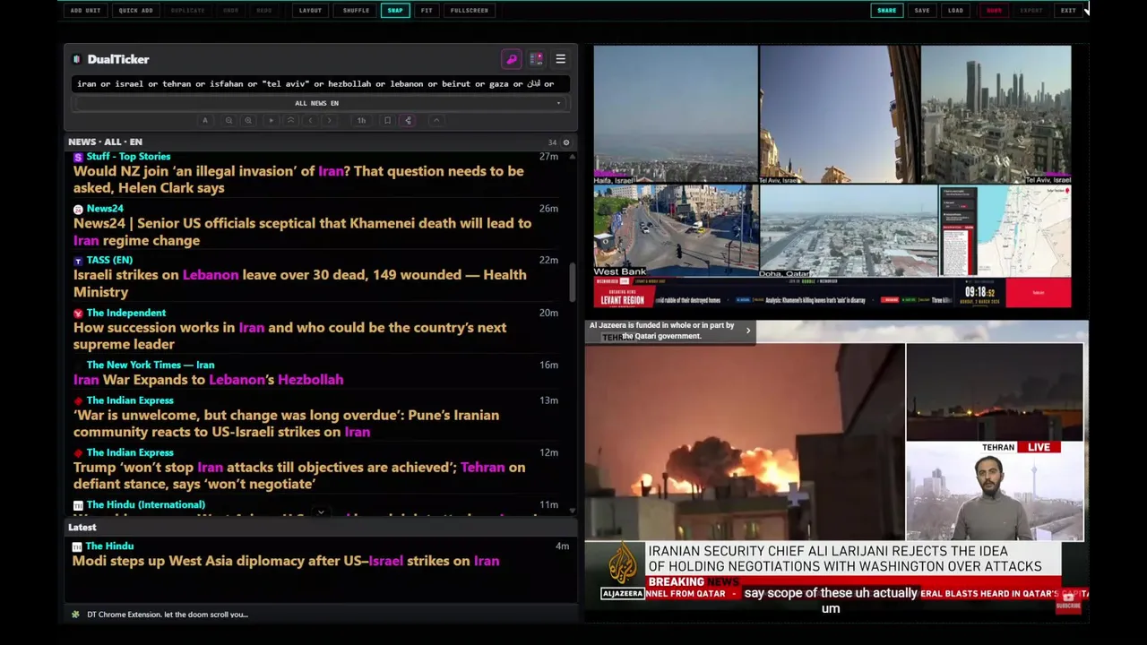
Task: Click the news feed vertical scrollbar thumb
Action: click(572, 282)
